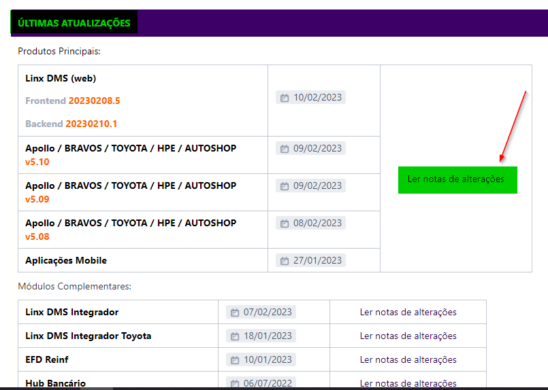Screen dimensions: 548x390
Task: Select Apollo / BRAVOS row above v5.09
Action: pyautogui.click(x=131, y=185)
